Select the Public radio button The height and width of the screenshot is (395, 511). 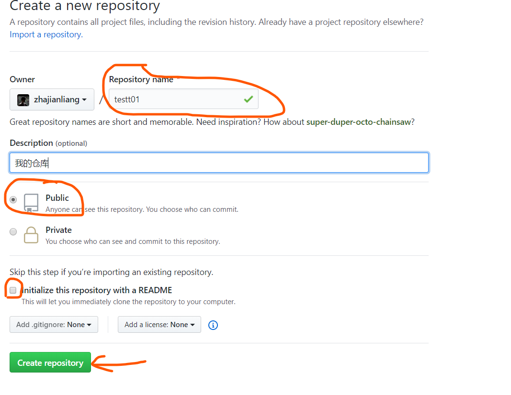[x=13, y=199]
